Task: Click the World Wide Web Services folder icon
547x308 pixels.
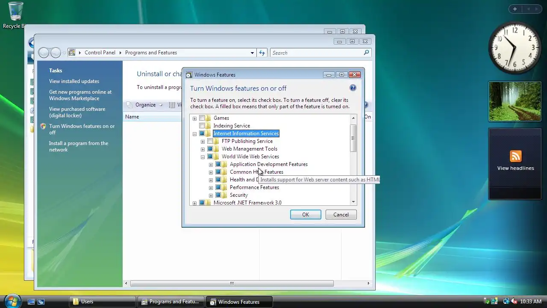Action: coord(216,157)
